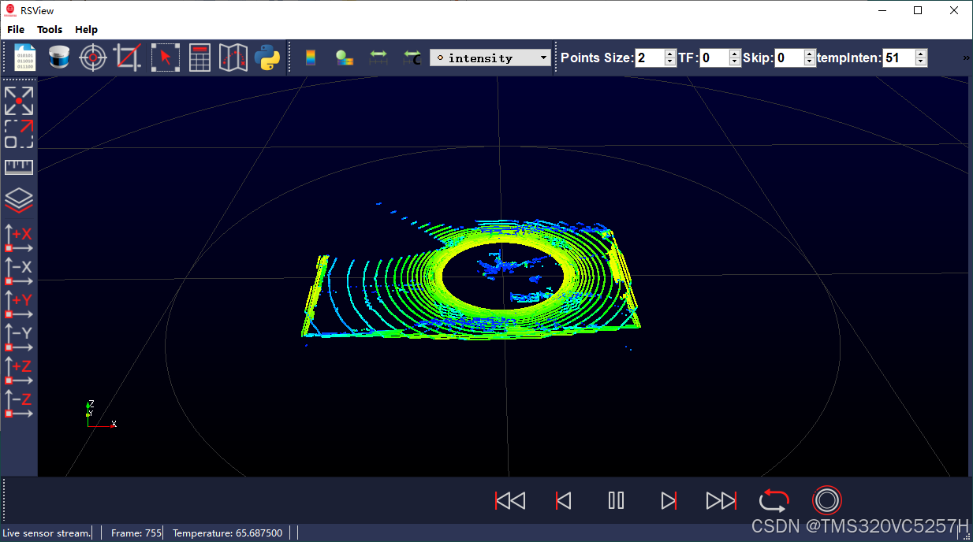The width and height of the screenshot is (973, 542).
Task: Click the tempInten value field
Action: coord(899,58)
